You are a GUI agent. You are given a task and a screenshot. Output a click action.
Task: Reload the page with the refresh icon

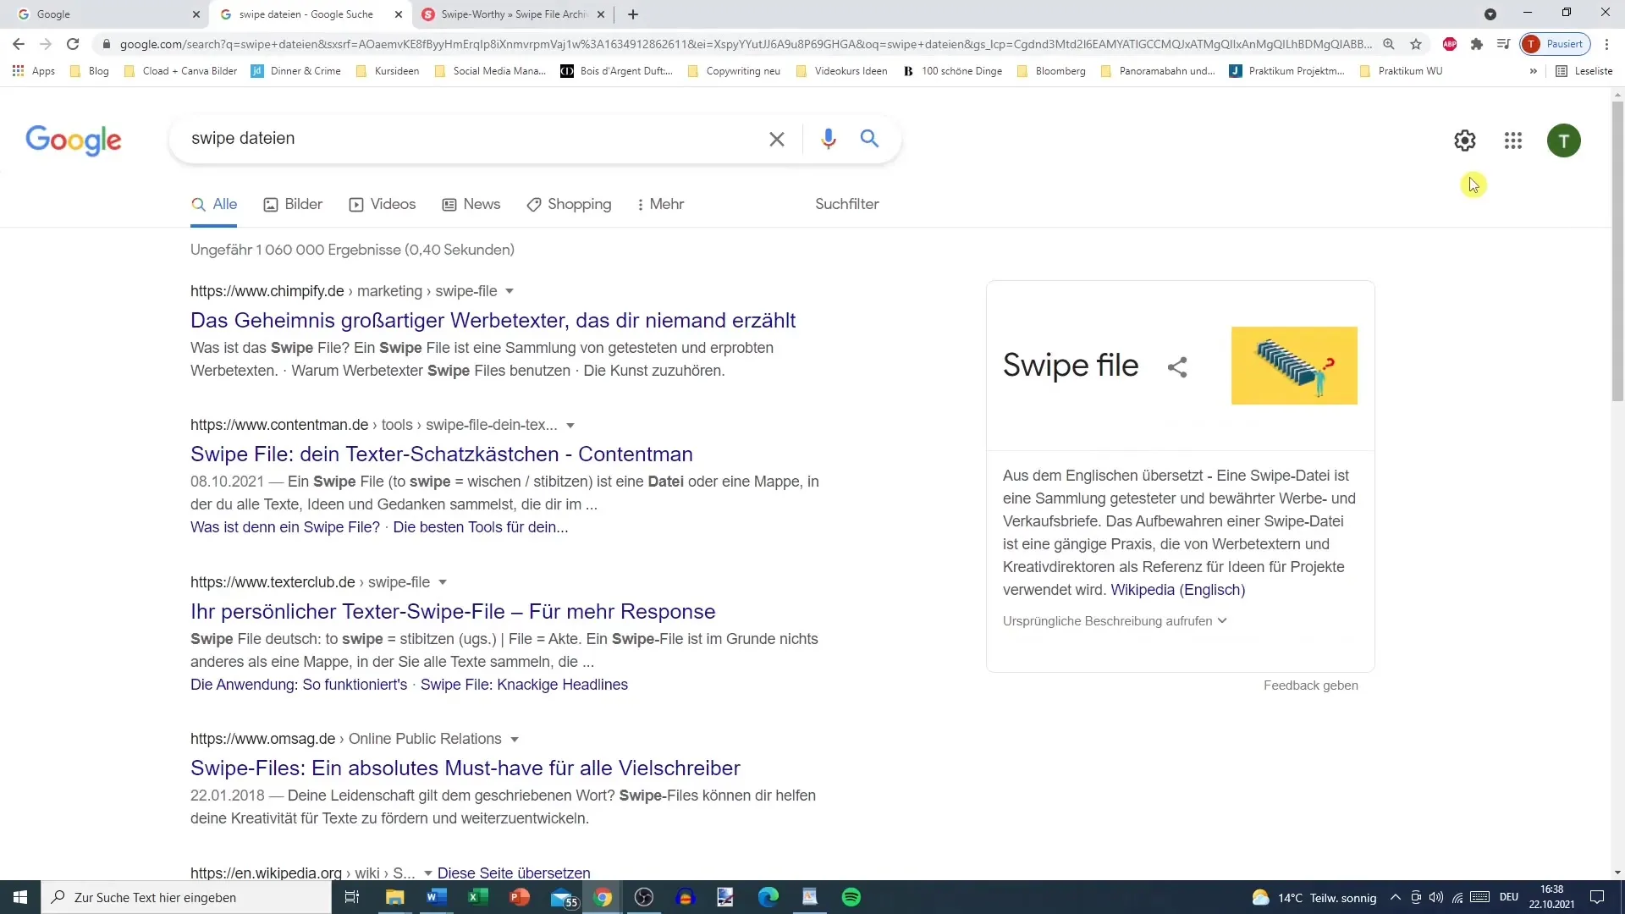tap(73, 44)
